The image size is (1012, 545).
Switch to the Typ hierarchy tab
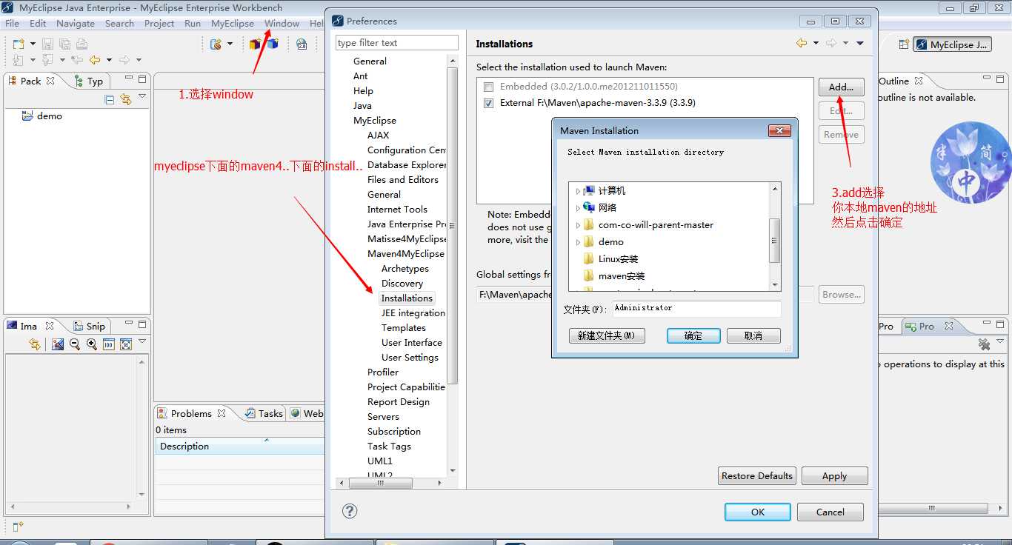click(89, 81)
